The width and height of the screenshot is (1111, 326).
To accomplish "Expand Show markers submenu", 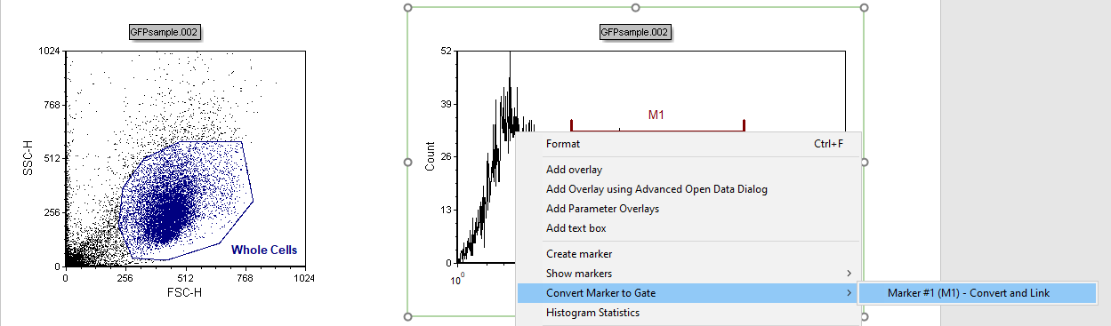I will [x=688, y=274].
